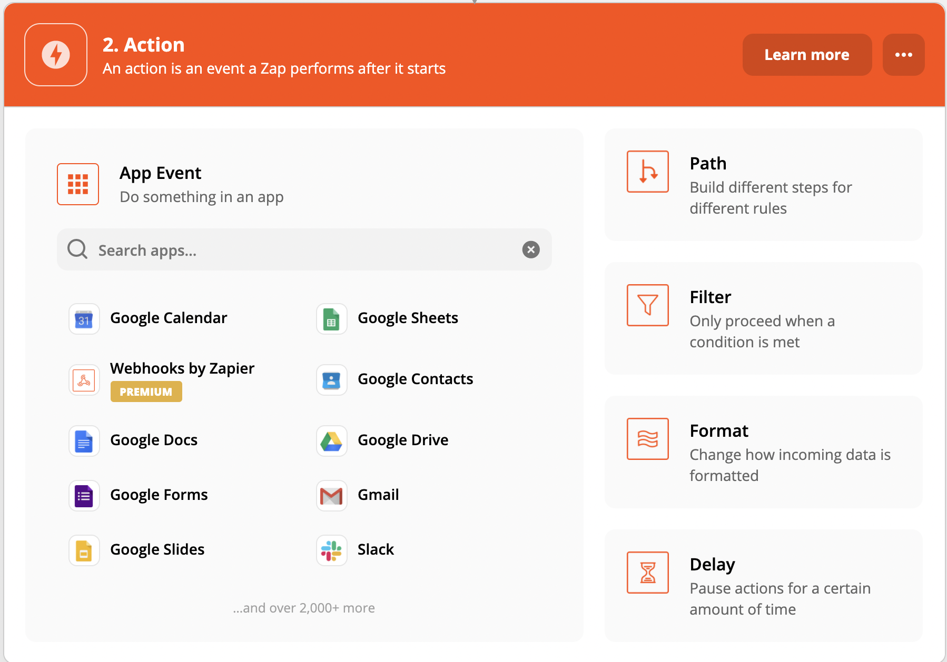The image size is (947, 662).
Task: Select the Path title text
Action: tap(708, 164)
